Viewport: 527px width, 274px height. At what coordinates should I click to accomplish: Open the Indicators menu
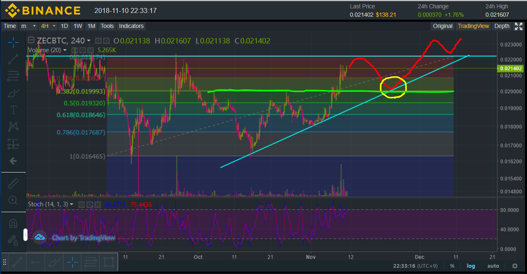click(x=131, y=26)
